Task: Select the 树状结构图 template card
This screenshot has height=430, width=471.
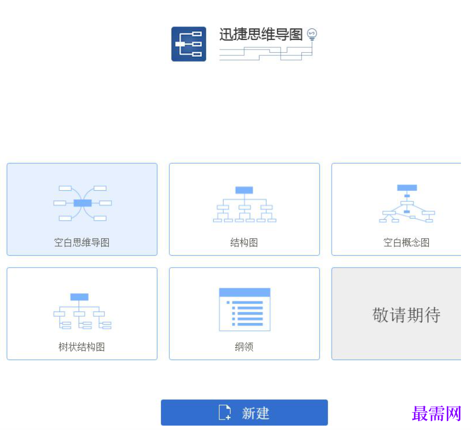Action: point(82,314)
